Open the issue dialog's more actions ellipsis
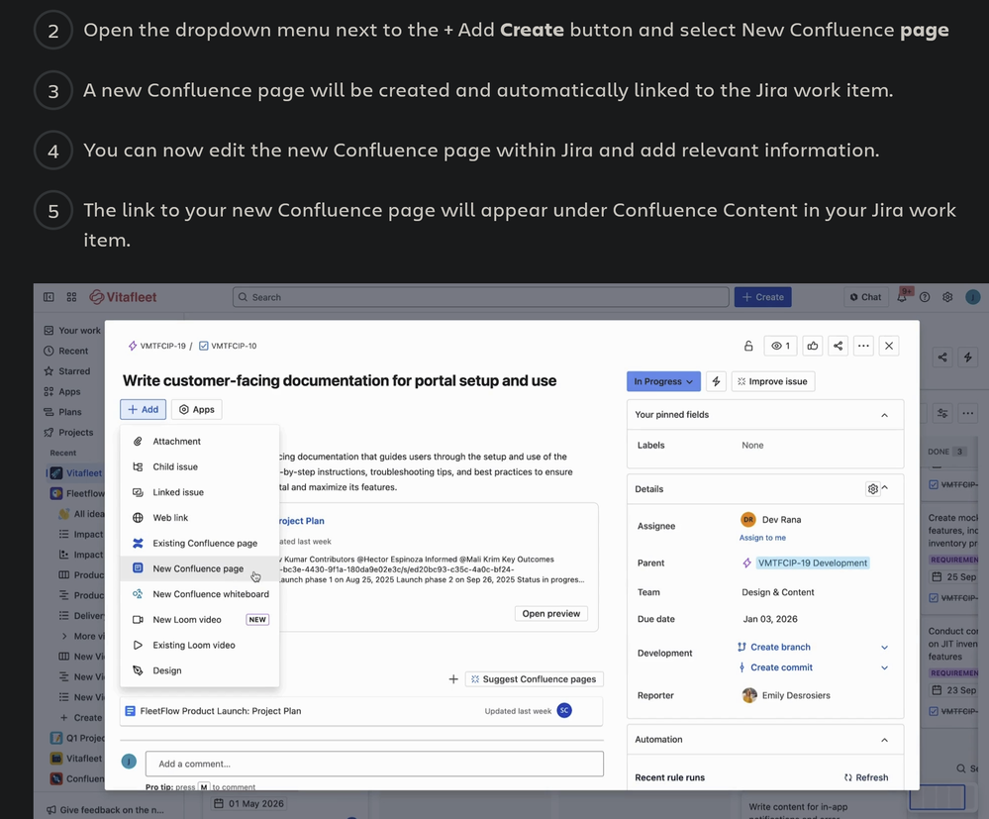 tap(863, 346)
